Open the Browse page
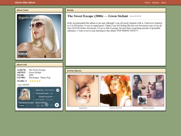181x136 pixels. [156, 3]
